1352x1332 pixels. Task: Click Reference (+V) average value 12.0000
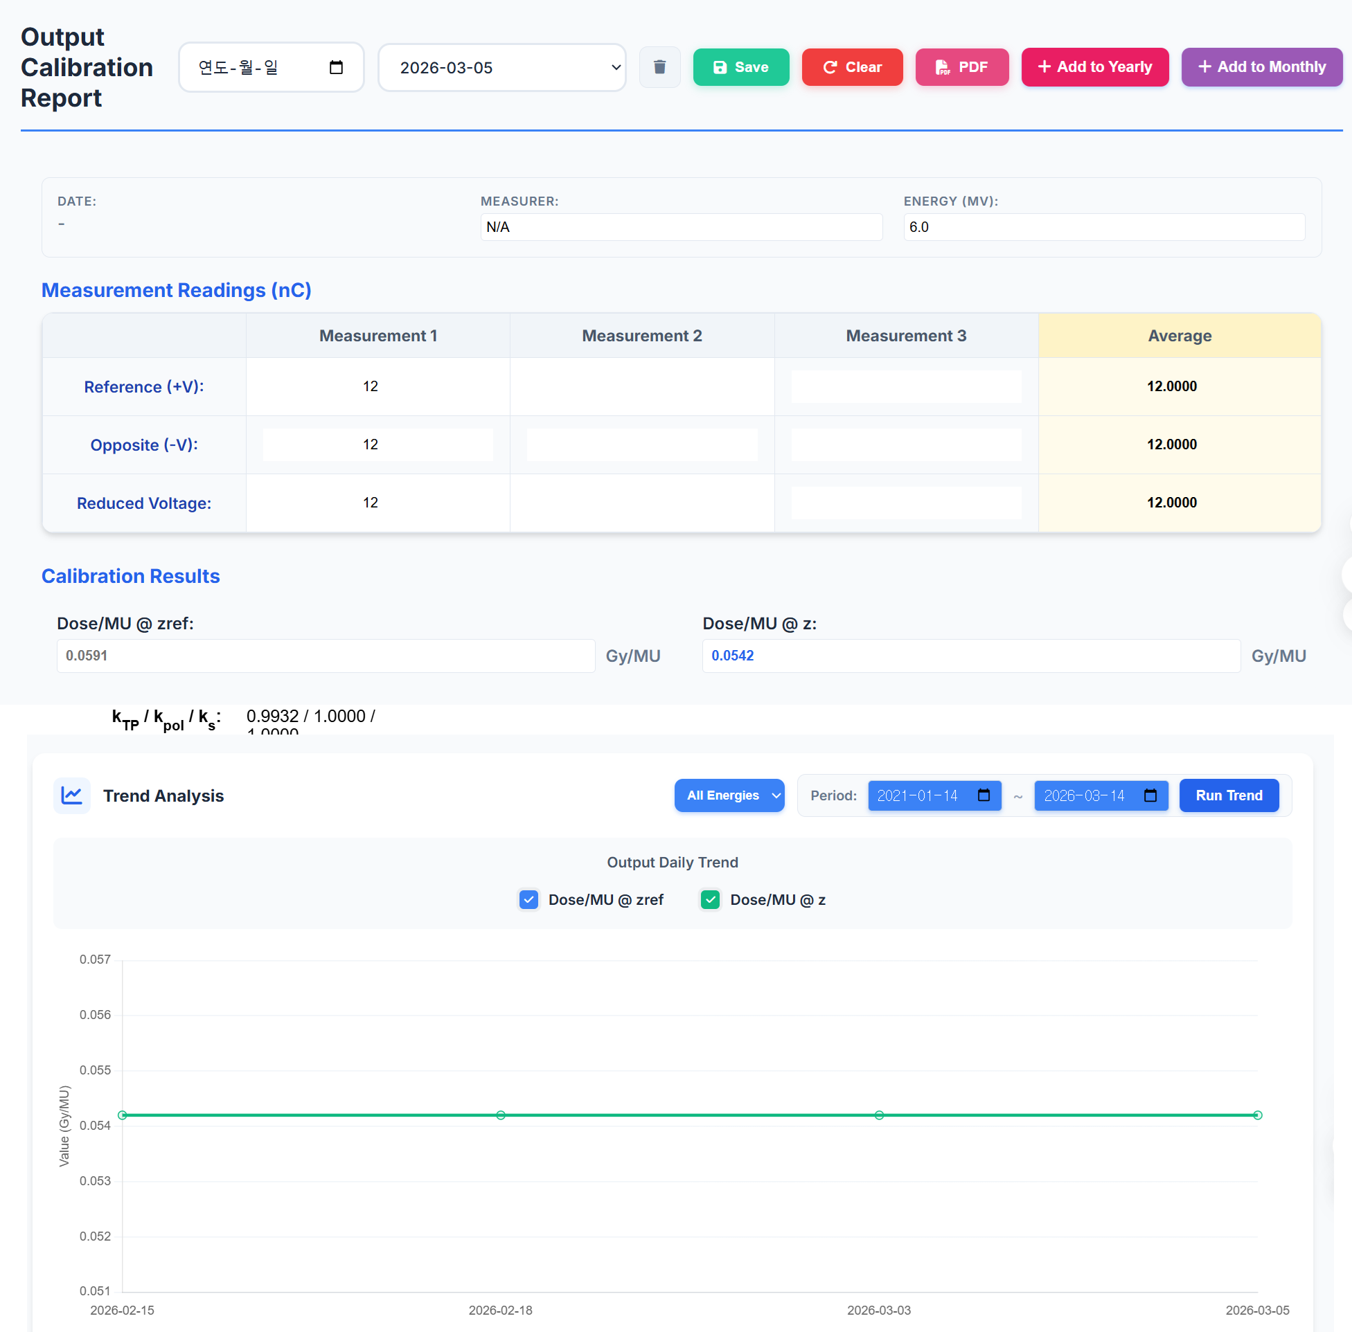tap(1171, 386)
